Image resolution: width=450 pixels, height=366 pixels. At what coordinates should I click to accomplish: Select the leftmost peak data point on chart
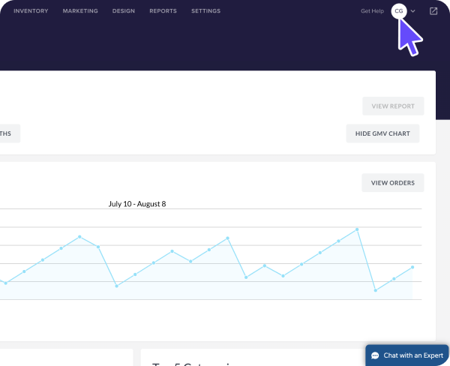(79, 236)
